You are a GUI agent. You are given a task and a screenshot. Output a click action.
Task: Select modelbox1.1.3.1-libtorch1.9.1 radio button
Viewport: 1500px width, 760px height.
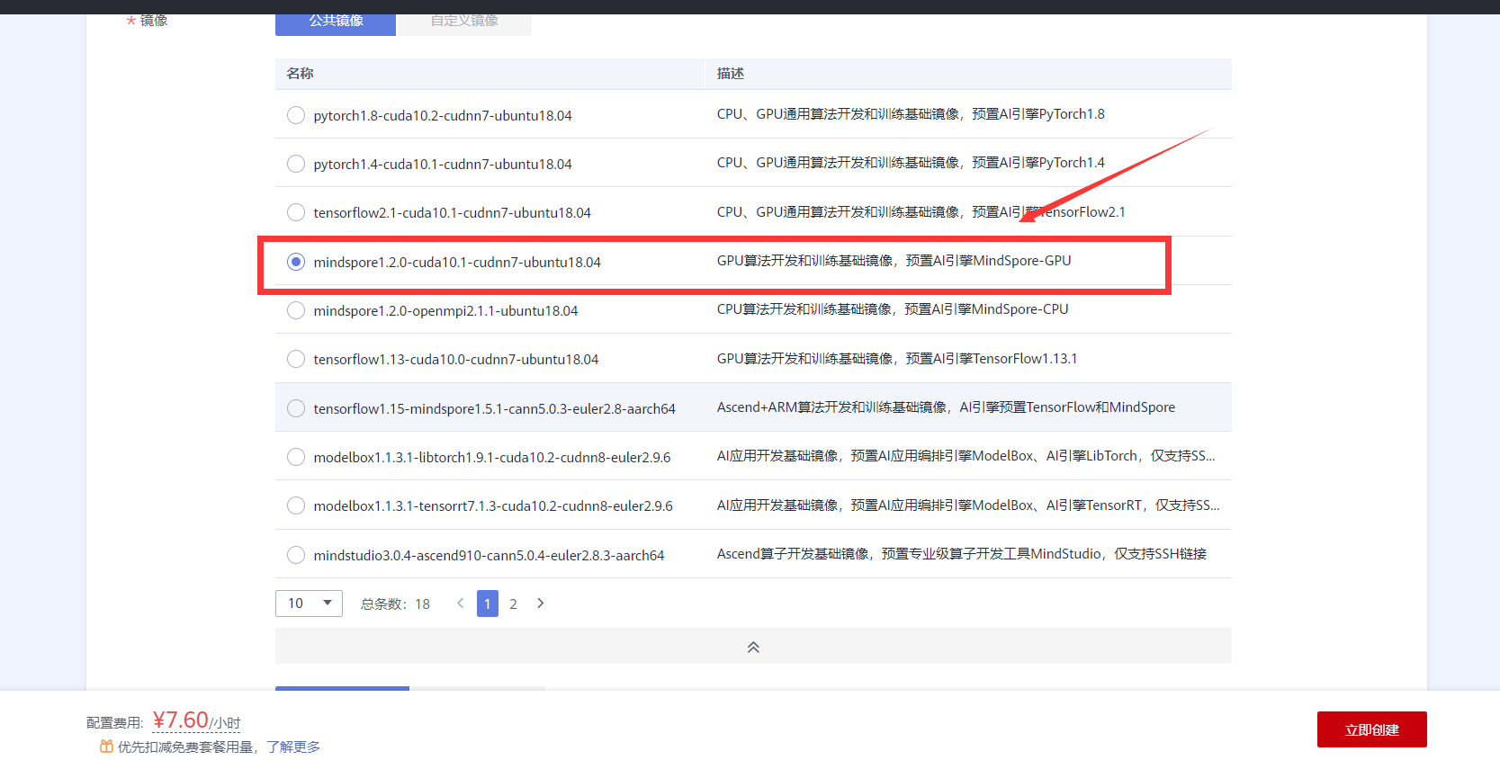(295, 457)
